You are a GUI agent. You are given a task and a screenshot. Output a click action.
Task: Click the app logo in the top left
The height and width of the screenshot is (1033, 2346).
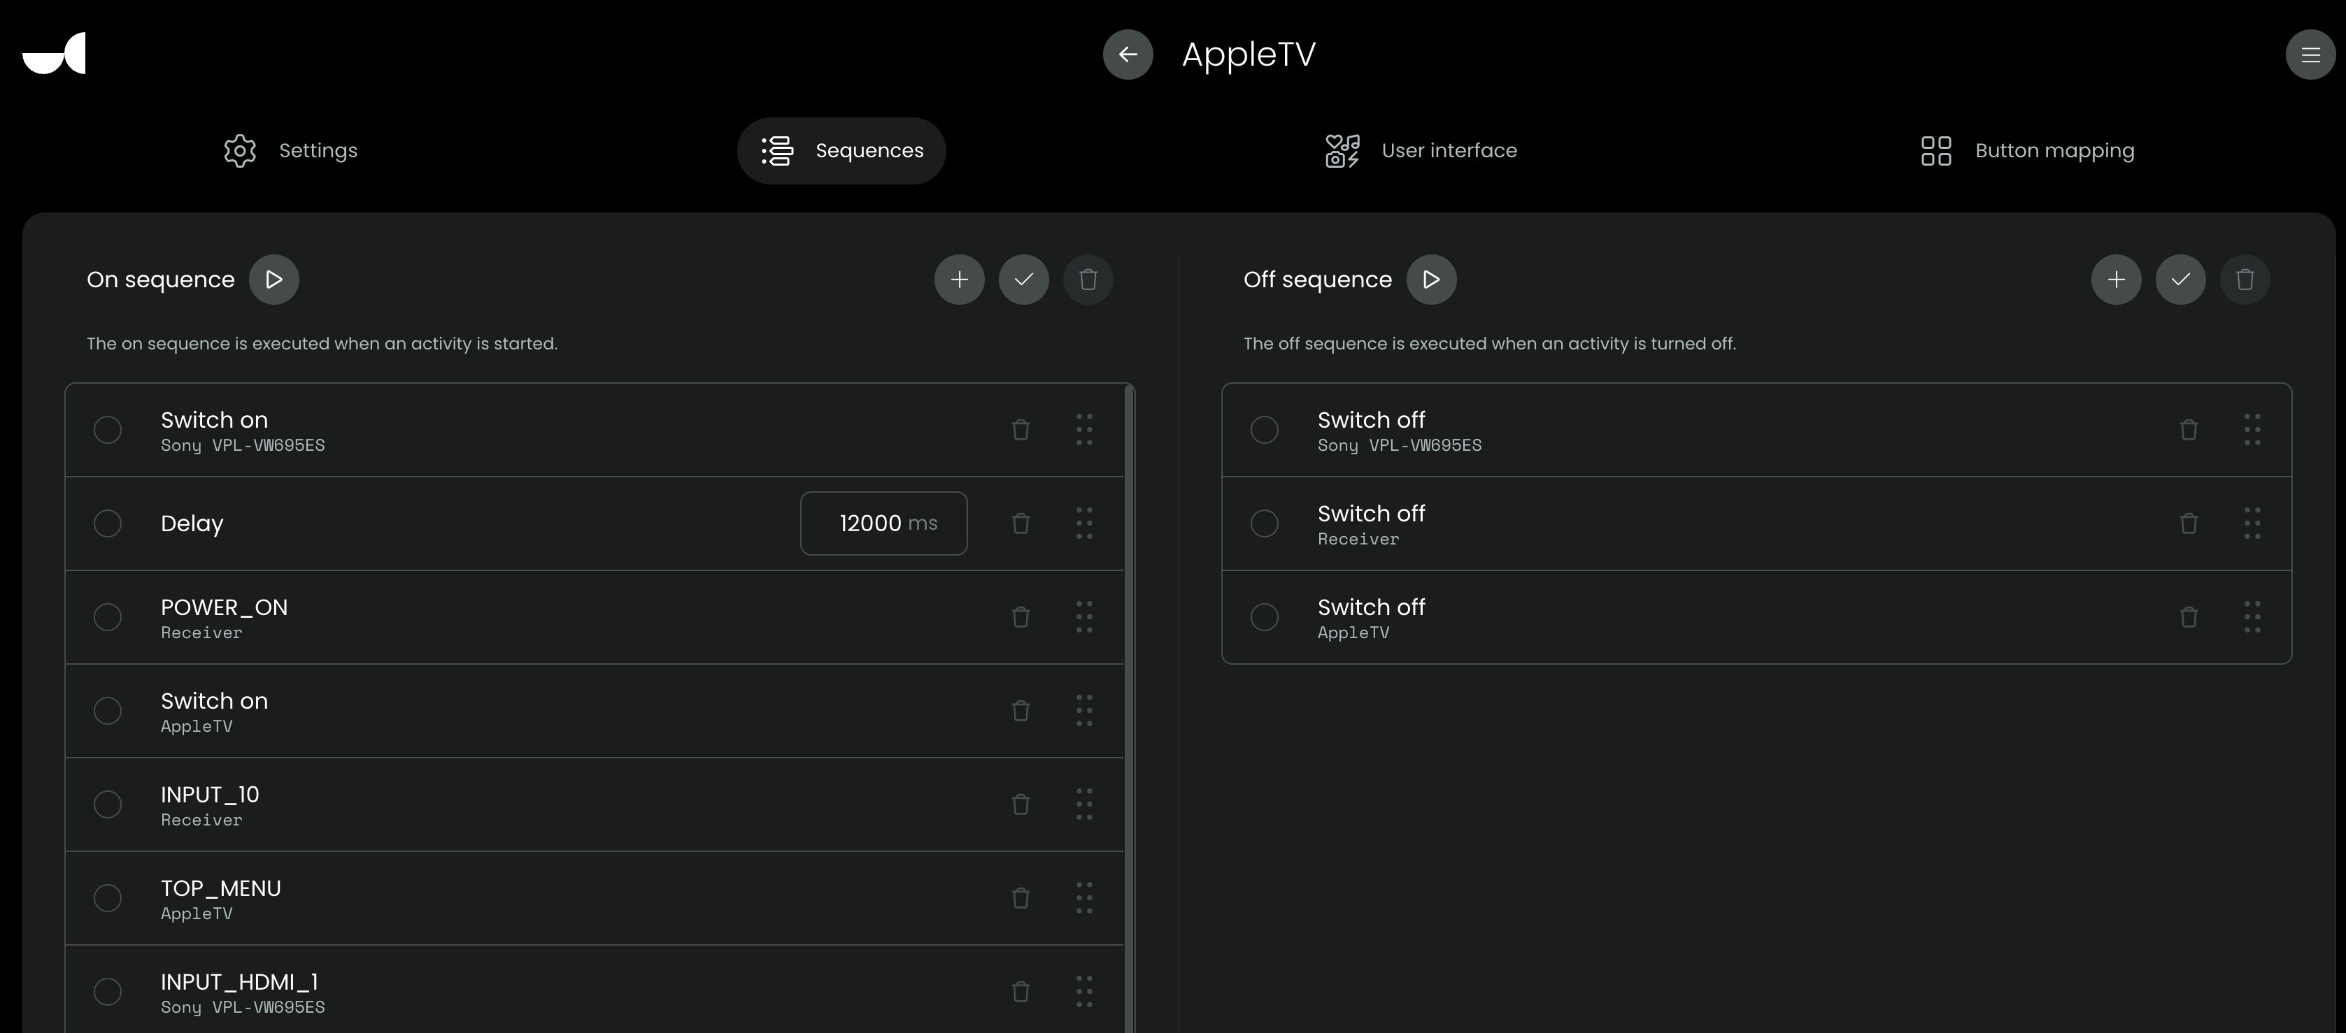point(54,53)
